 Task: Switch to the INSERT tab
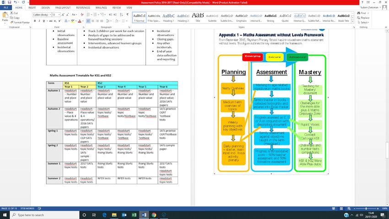coord(32,8)
